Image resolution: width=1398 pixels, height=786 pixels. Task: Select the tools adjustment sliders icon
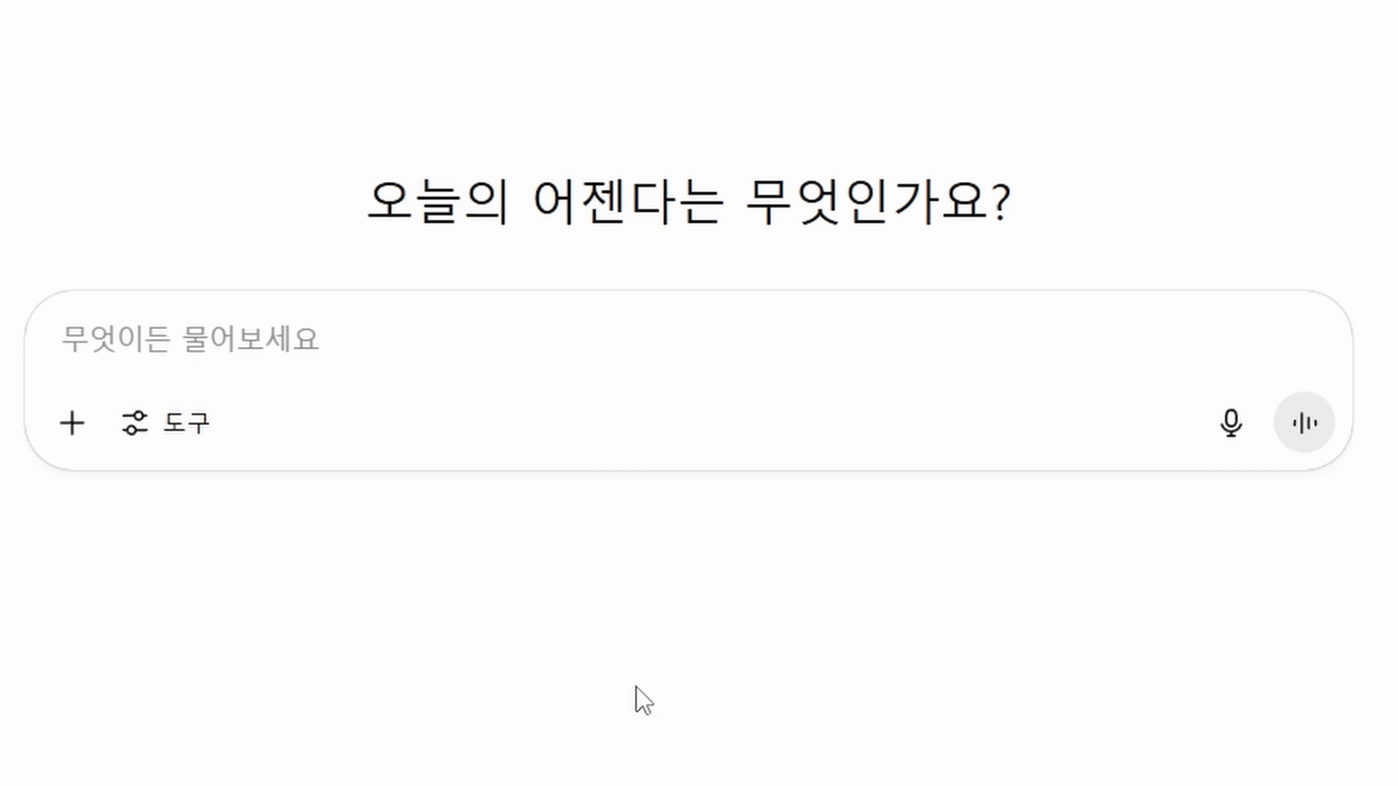(135, 423)
